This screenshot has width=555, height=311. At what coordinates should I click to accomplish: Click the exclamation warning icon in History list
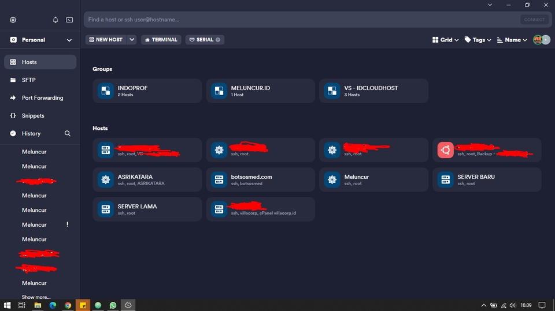[67, 224]
